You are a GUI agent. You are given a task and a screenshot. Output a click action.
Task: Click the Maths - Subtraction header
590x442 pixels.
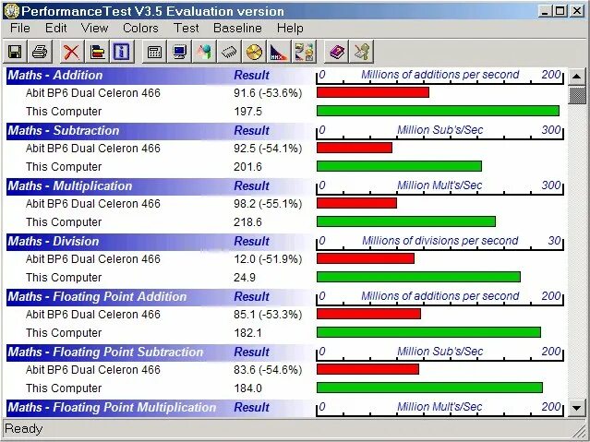tap(64, 130)
